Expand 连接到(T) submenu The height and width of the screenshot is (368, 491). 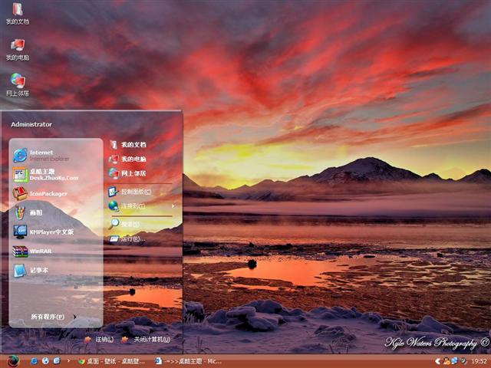(141, 206)
